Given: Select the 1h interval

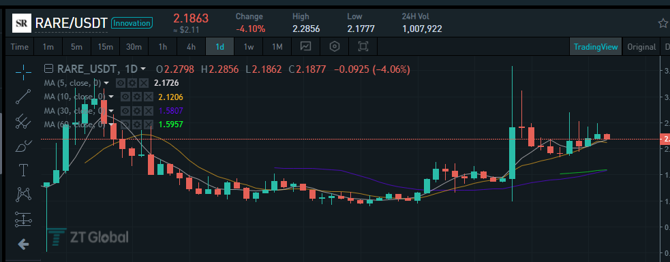Looking at the screenshot, I should 162,46.
